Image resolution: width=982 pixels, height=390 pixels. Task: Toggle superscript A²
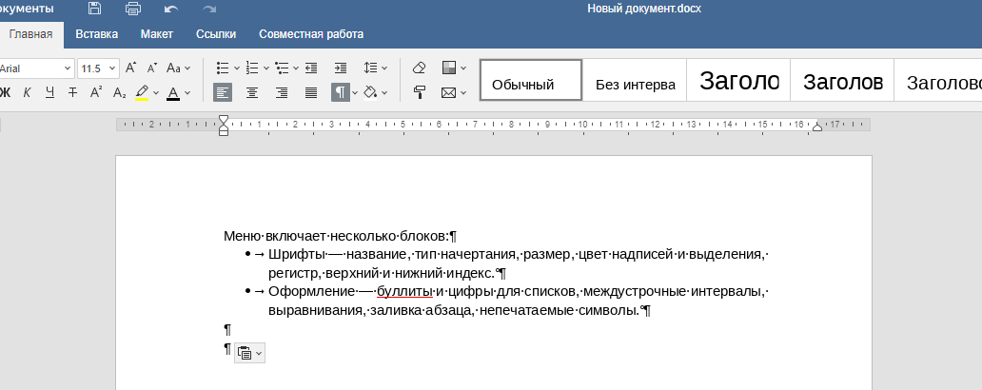(x=96, y=92)
